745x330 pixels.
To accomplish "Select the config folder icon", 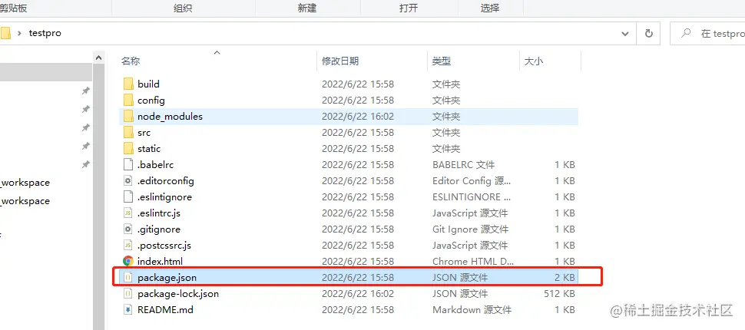I will point(128,101).
